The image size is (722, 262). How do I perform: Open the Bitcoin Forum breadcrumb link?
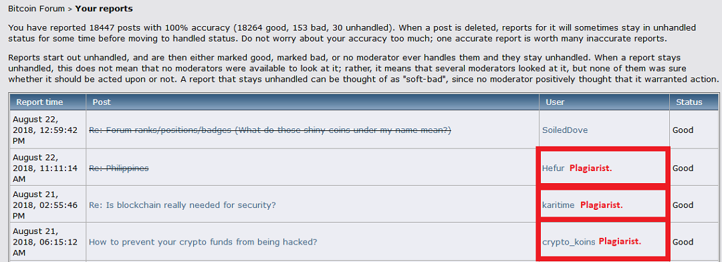coord(36,8)
